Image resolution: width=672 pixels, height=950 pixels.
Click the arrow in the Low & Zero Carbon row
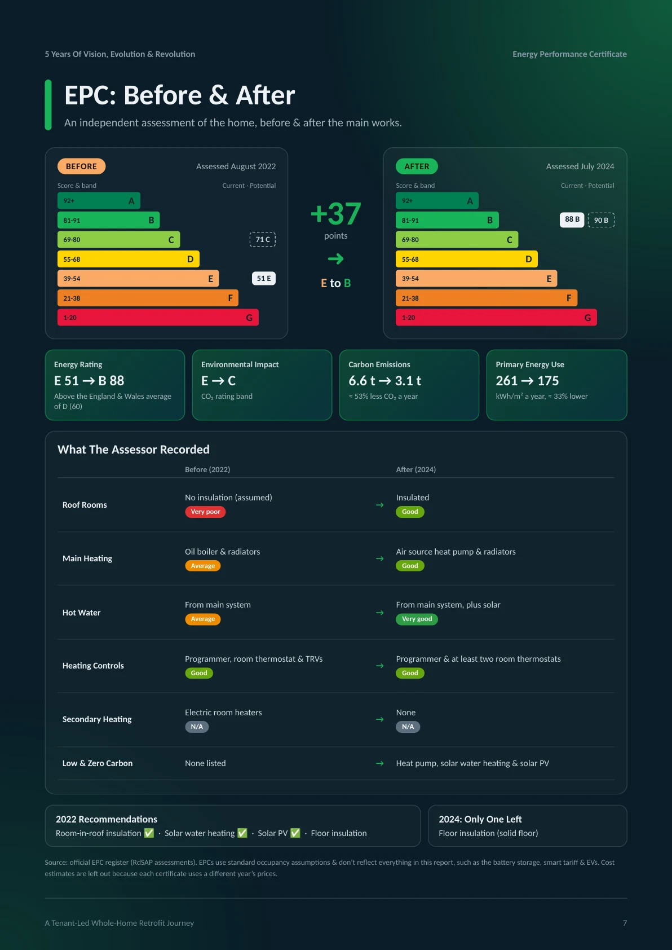379,763
